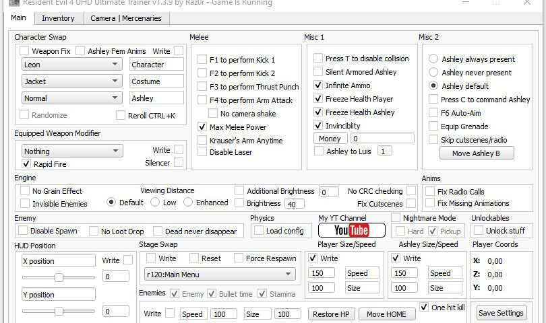
Task: Check Fix Cutscenes
Action: [x=411, y=203]
